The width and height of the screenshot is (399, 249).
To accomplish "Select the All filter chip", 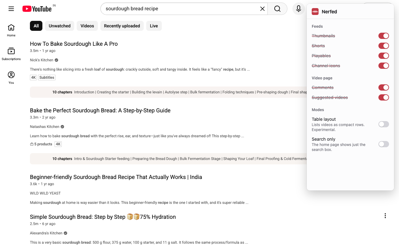I will 36,26.
